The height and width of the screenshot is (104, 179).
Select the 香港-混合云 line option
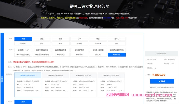point(61,55)
